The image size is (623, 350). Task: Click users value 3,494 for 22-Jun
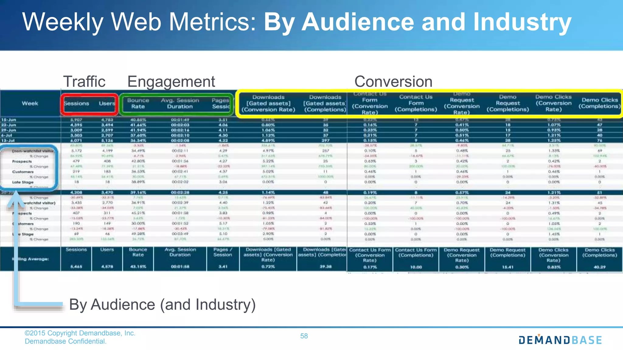tap(107, 125)
